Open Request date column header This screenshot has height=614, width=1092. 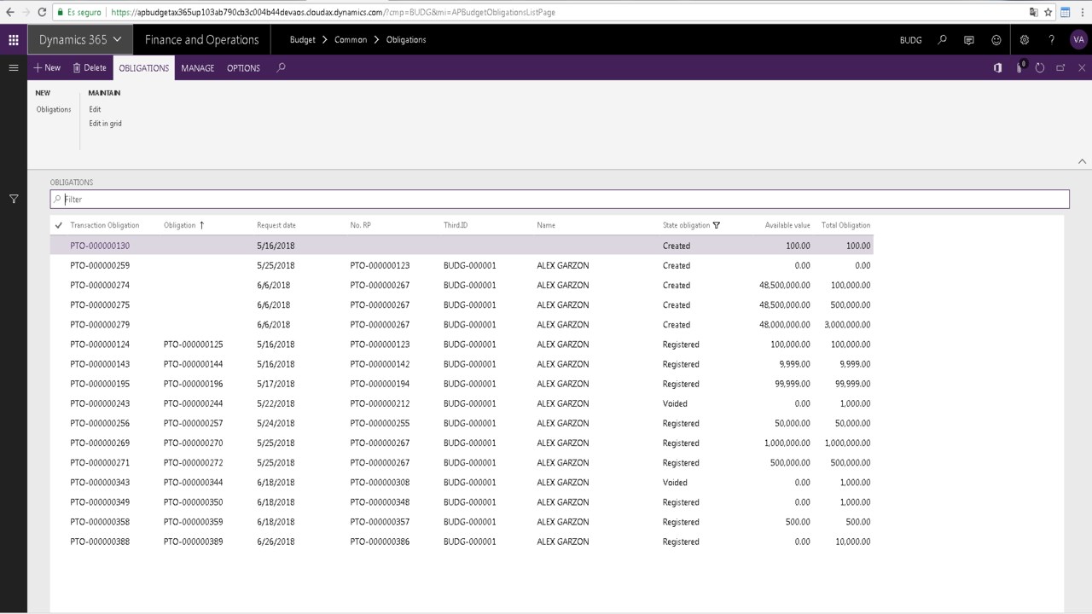click(276, 225)
